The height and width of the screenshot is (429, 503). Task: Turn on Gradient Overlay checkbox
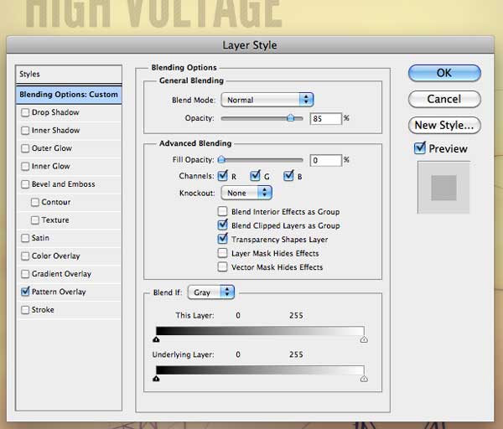[x=25, y=274]
